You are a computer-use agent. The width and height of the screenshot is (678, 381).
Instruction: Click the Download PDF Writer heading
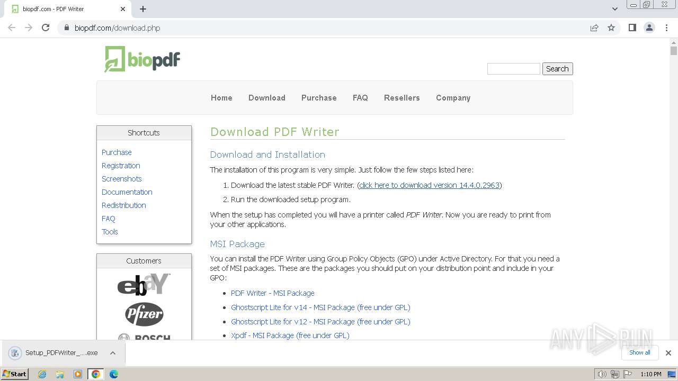pos(274,132)
